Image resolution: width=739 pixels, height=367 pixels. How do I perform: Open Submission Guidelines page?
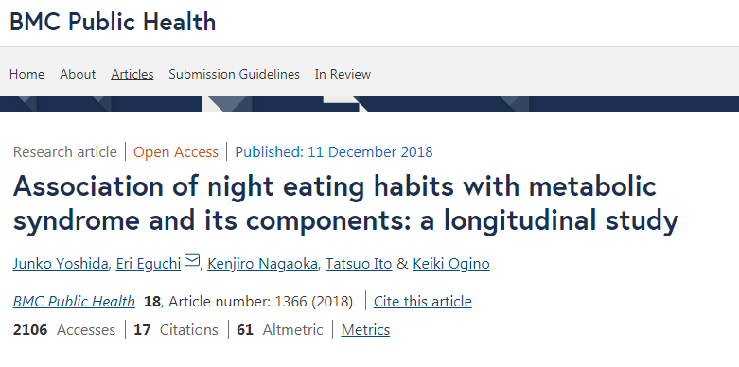click(x=235, y=75)
